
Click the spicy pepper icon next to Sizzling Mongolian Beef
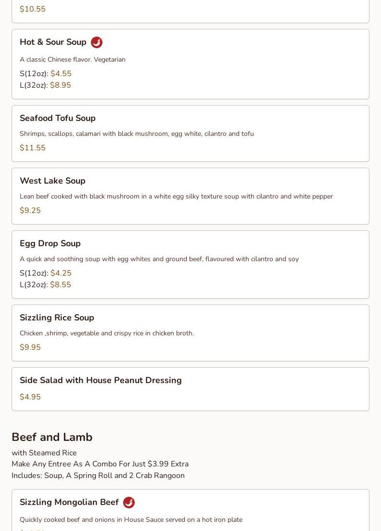pos(129,503)
